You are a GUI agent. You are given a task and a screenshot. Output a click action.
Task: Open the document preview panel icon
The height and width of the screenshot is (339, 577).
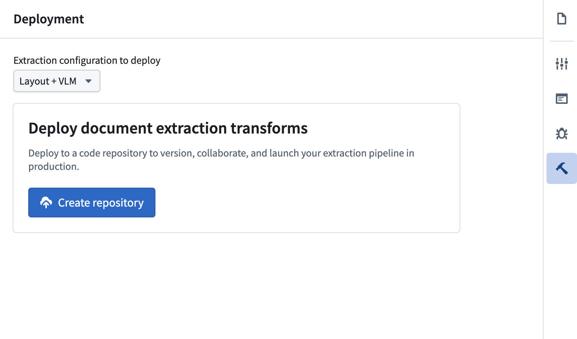click(561, 18)
